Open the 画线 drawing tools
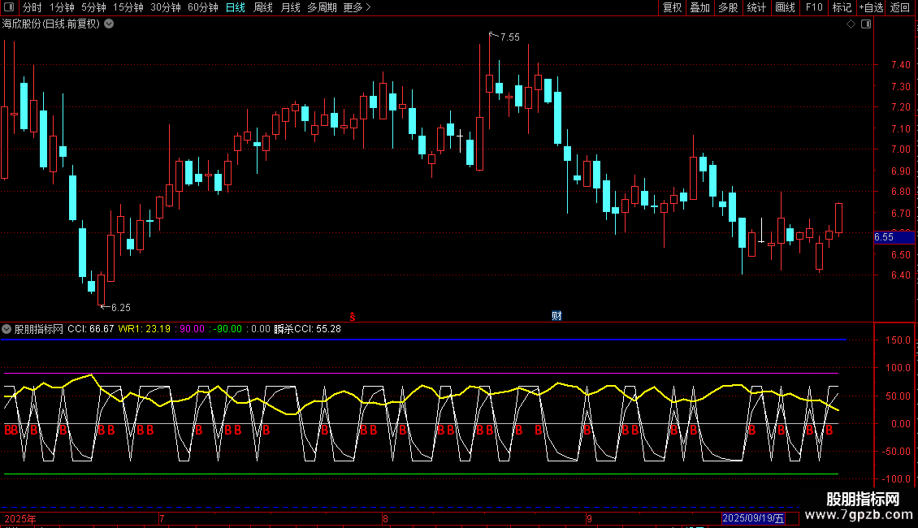The height and width of the screenshot is (528, 918). (x=785, y=7)
